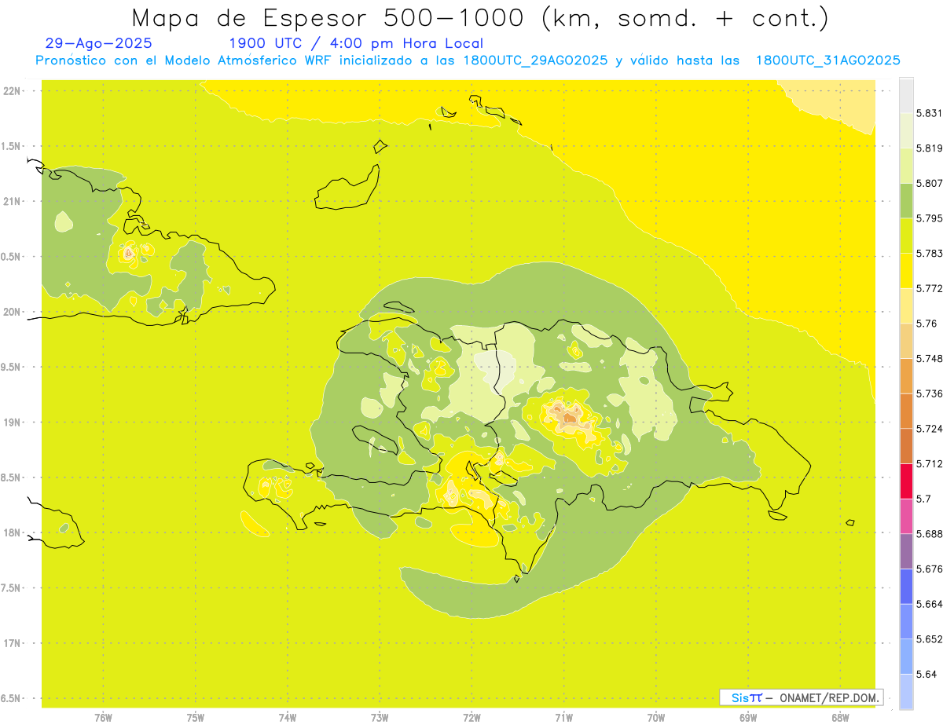943x728 pixels.
Task: Click the legend value '5.783'
Action: pos(929,253)
